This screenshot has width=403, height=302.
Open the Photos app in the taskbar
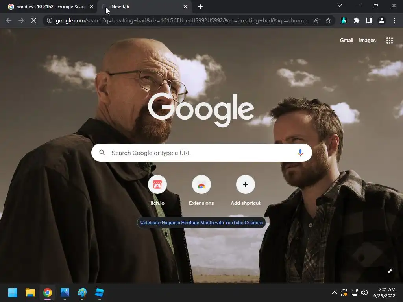pos(65,293)
